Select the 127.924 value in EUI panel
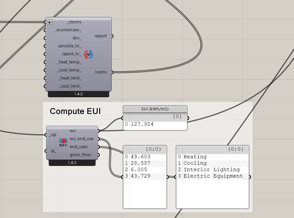Viewport: 294px width, 218px height. click(x=142, y=124)
